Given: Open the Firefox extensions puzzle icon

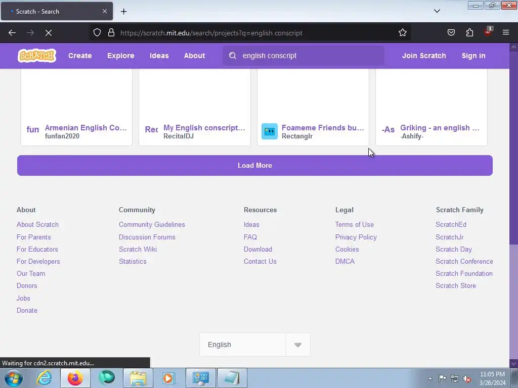Looking at the screenshot, I should tap(469, 33).
